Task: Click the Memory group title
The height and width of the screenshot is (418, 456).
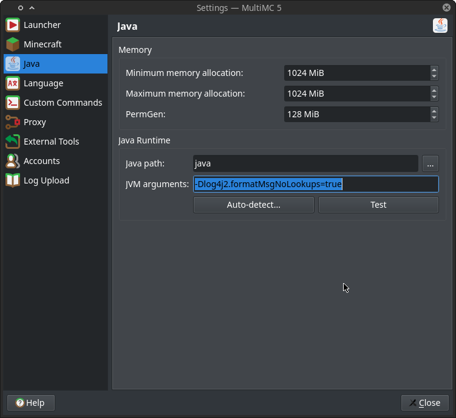Action: point(135,50)
